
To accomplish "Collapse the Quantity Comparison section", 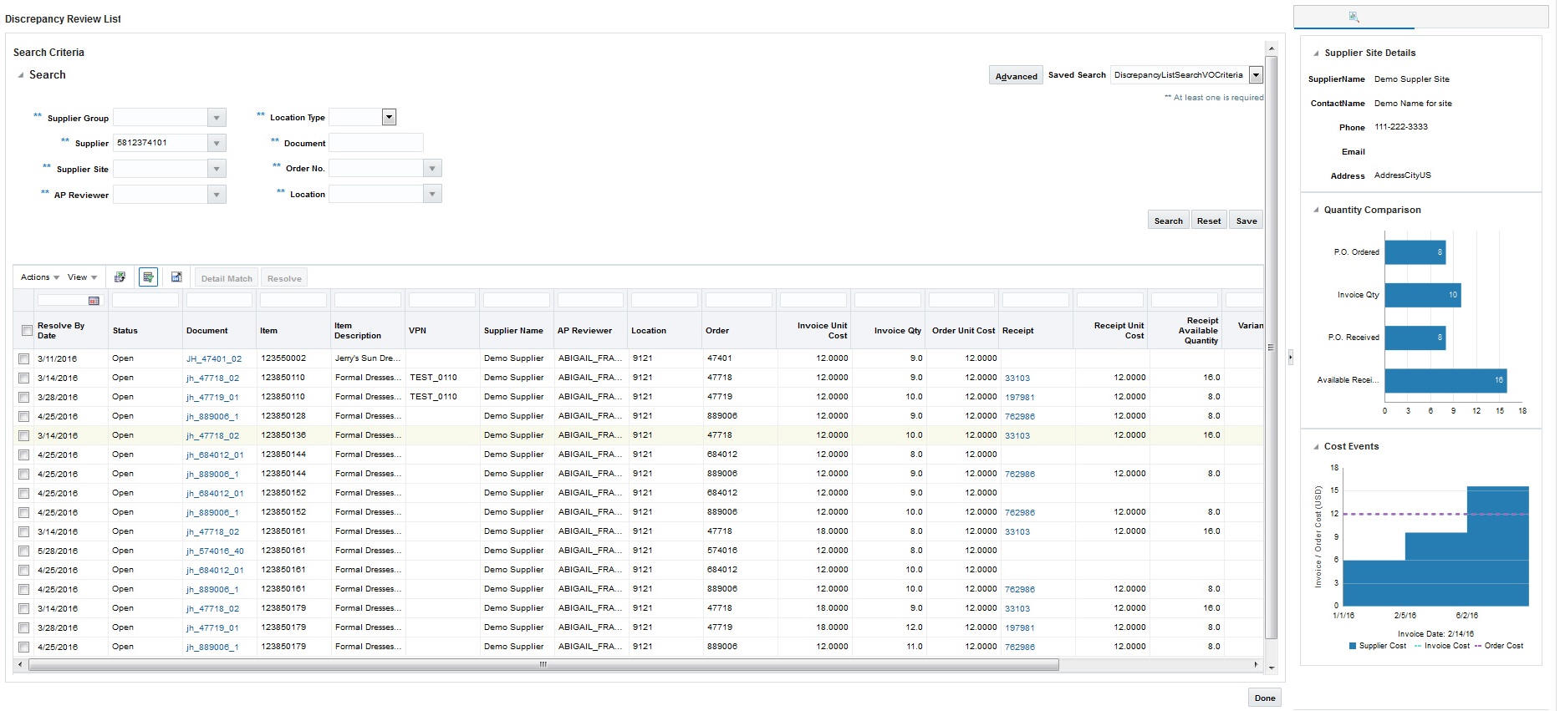I will pyautogui.click(x=1316, y=211).
